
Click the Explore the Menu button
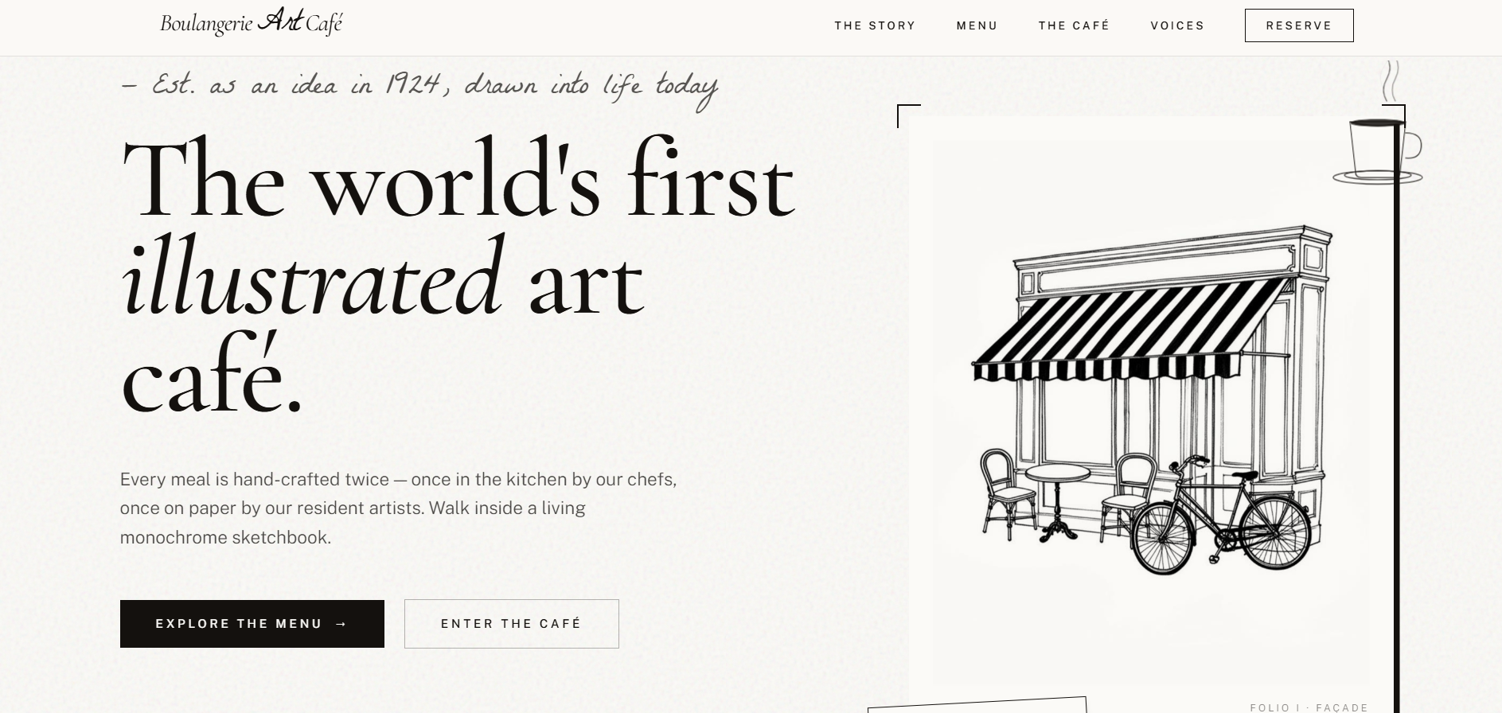[252, 624]
